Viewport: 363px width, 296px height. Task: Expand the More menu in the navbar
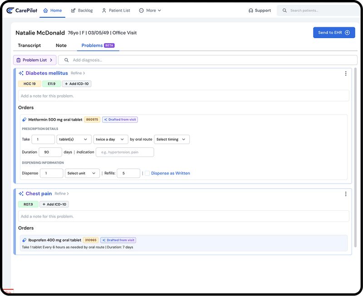coord(150,10)
